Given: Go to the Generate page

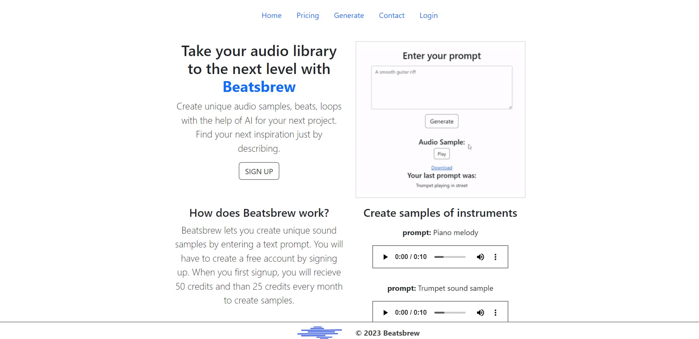Looking at the screenshot, I should coord(349,15).
